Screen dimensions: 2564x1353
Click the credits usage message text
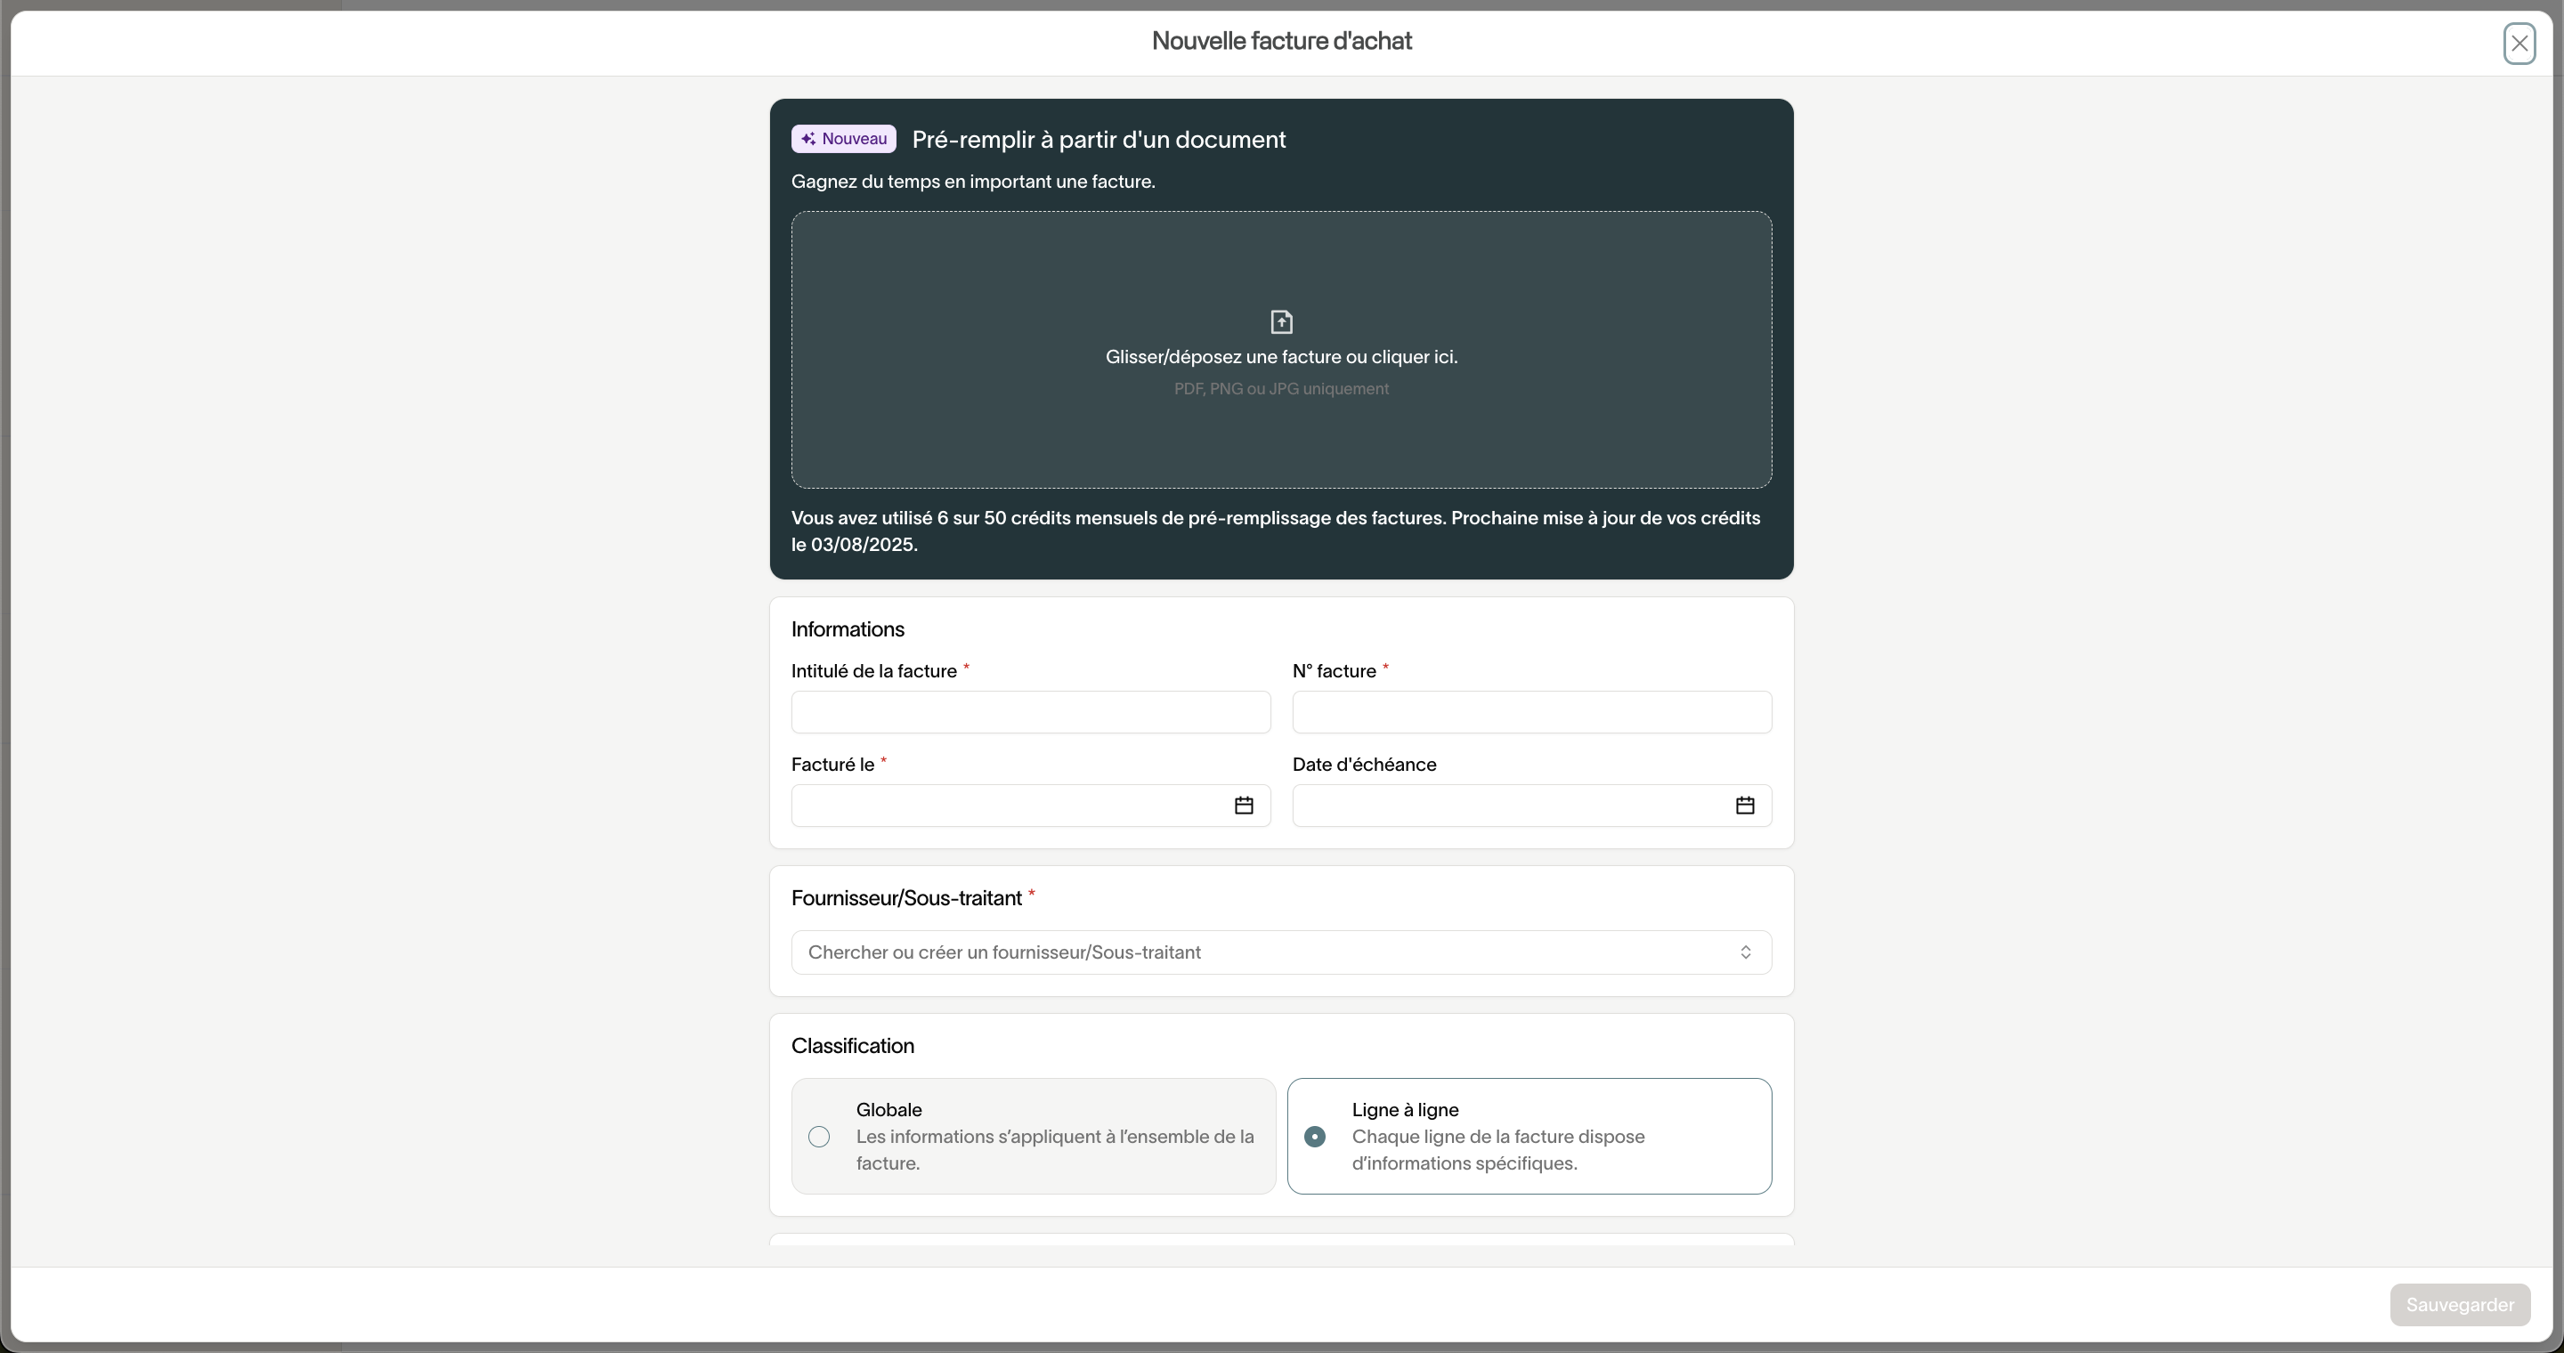coord(1275,531)
